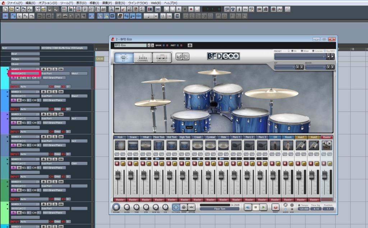This screenshot has width=368, height=228.
Task: Select the Mixer preset radio button
Action: tap(302, 51)
